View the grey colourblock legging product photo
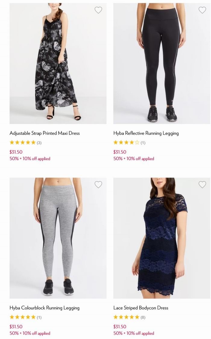This screenshot has width=211, height=339. point(58,238)
